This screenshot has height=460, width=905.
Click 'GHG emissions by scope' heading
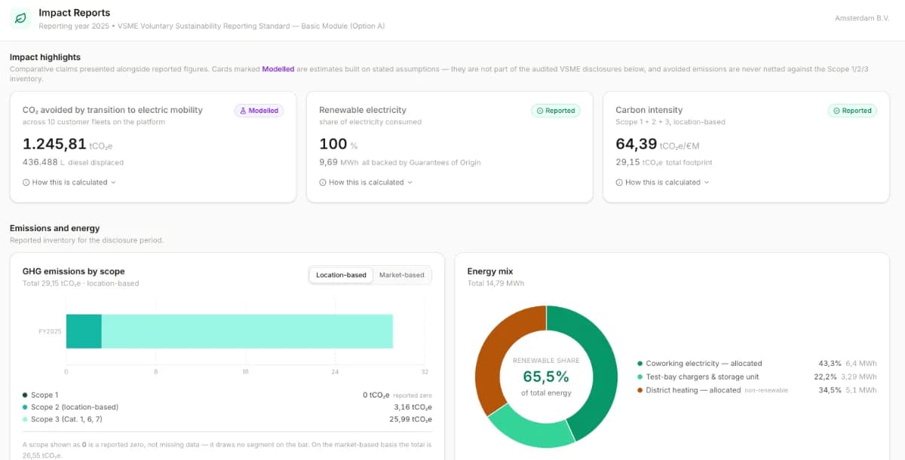coord(74,272)
